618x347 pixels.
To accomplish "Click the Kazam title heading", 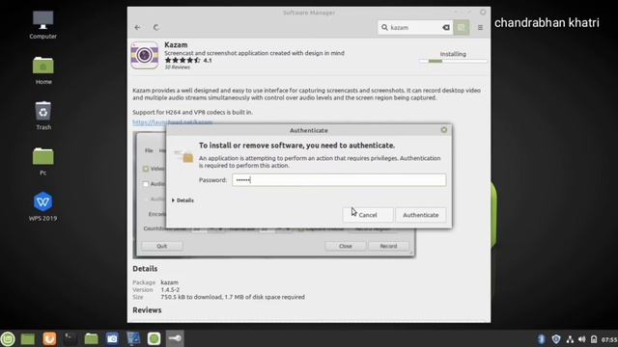I will (176, 45).
